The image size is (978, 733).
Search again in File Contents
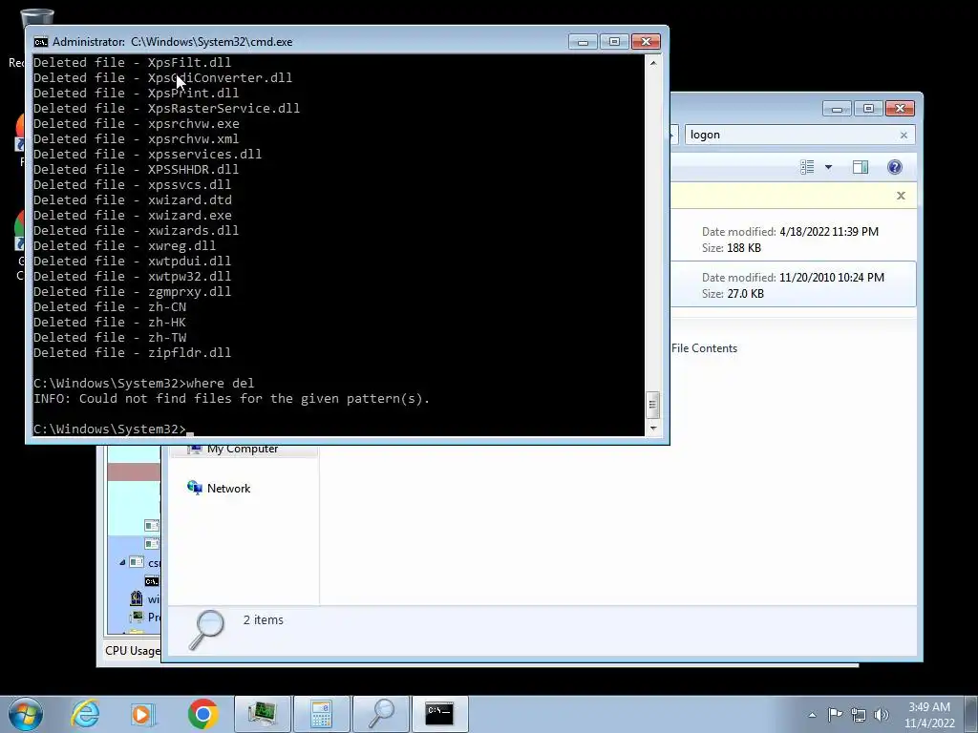click(704, 348)
